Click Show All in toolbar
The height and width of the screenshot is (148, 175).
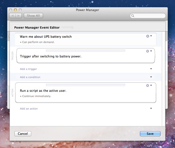(x=33, y=16)
